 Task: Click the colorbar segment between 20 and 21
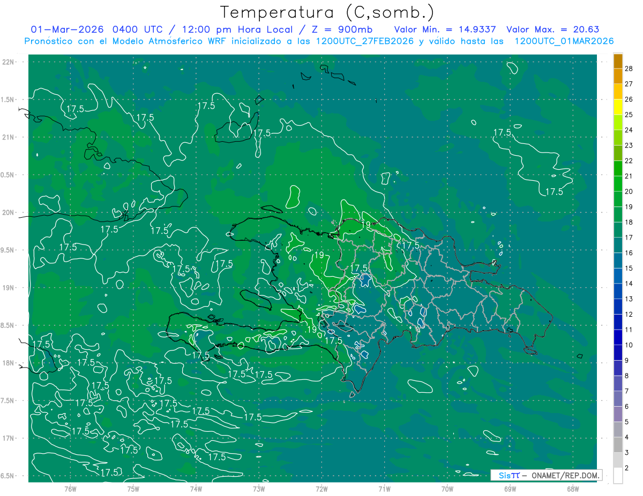[618, 184]
